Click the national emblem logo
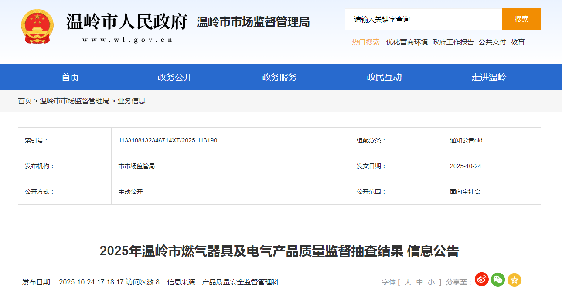The width and height of the screenshot is (562, 298). point(37,27)
